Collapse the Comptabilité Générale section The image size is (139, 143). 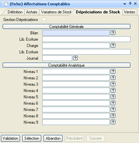point(67,27)
